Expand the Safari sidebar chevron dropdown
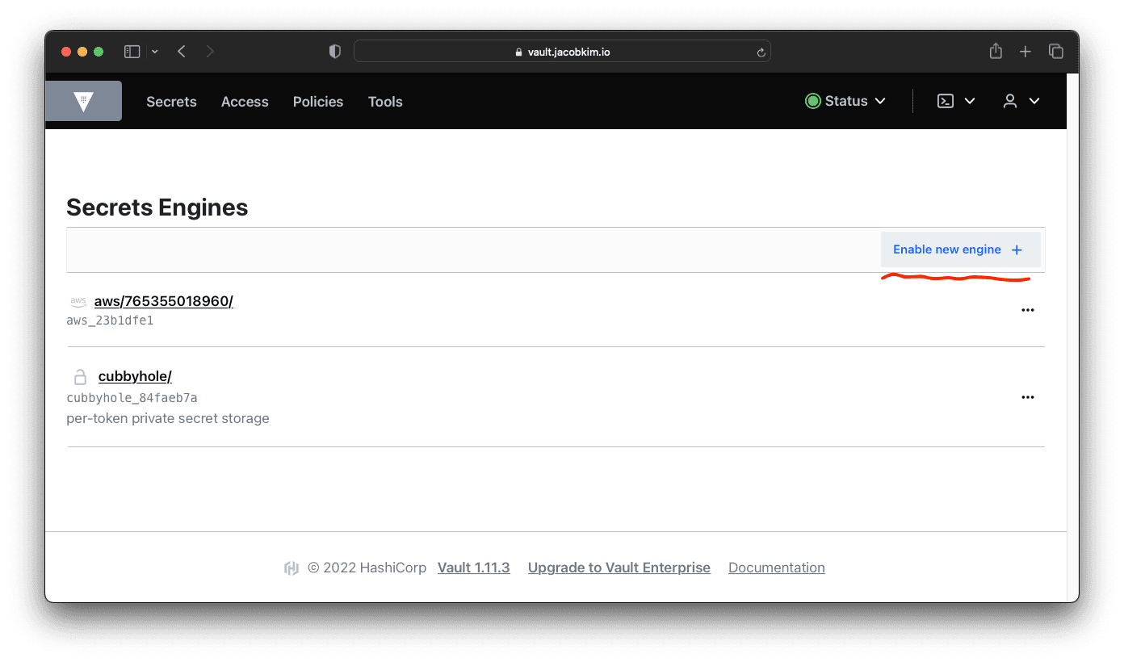 tap(154, 52)
